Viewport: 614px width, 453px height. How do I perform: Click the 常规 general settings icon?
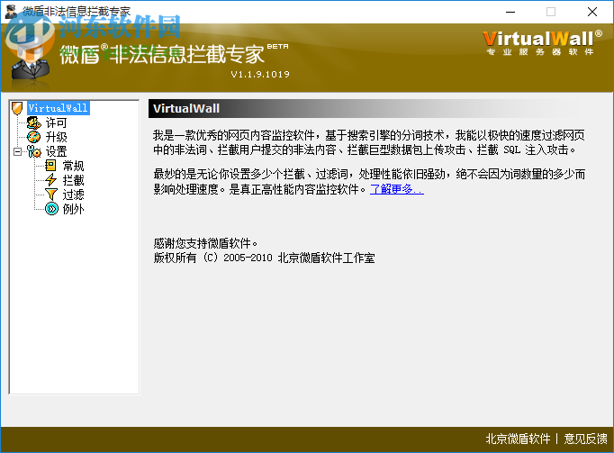pos(51,166)
